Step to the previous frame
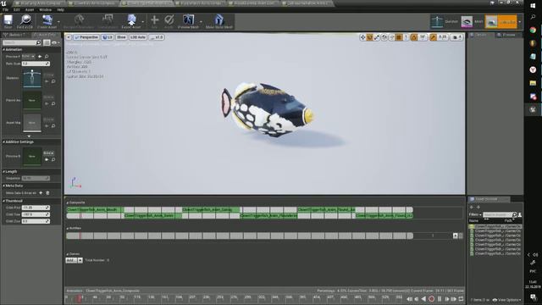Screen dimensions: 542x305 click(417, 299)
